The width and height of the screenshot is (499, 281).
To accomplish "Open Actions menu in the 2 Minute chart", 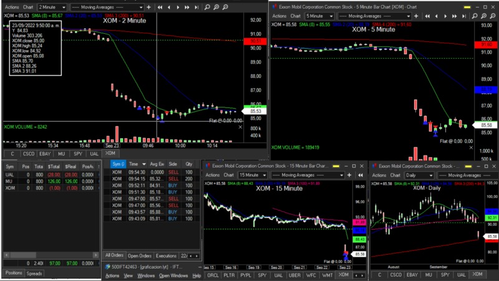I will coord(12,7).
